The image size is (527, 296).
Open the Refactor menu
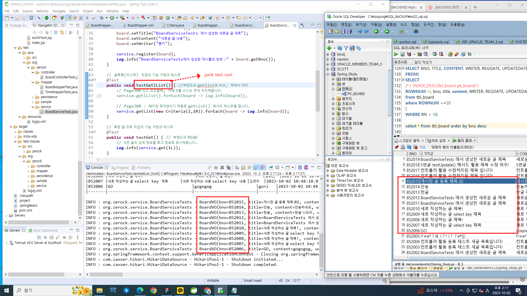[42, 11]
